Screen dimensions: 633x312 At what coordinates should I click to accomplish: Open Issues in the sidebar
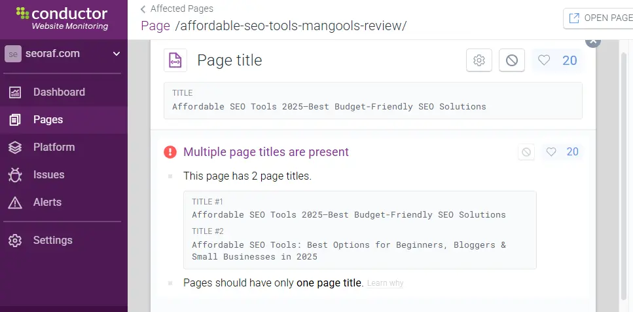coord(63,174)
